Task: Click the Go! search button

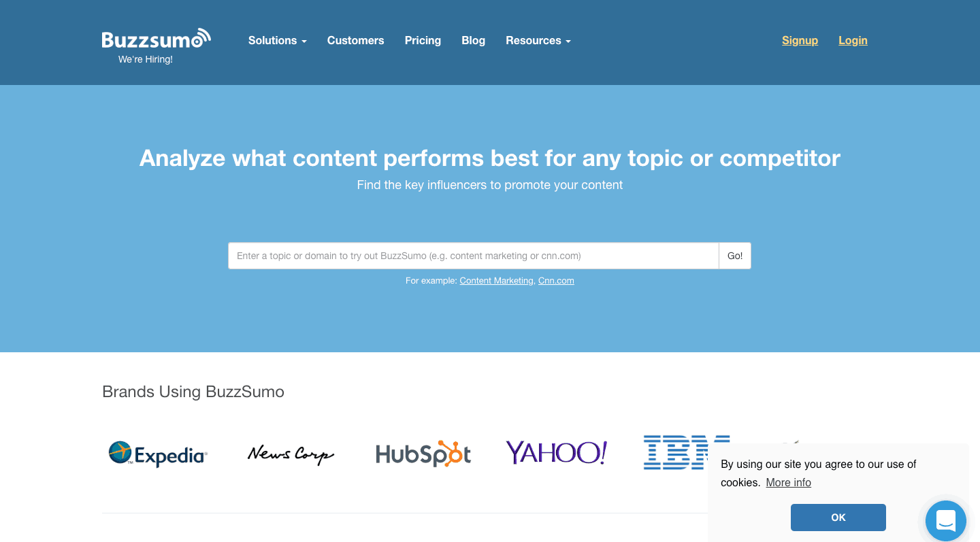Action: 735,256
